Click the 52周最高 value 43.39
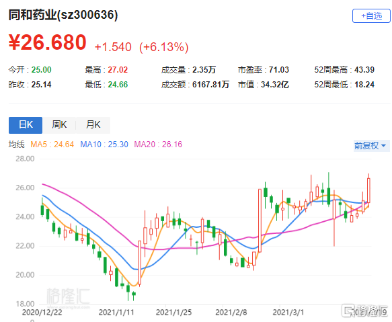The image size is (392, 322). coord(364,70)
